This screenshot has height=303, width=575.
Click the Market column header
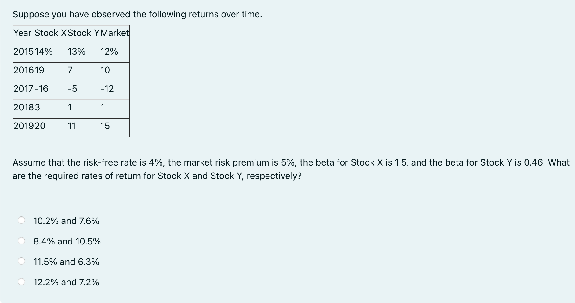(115, 33)
